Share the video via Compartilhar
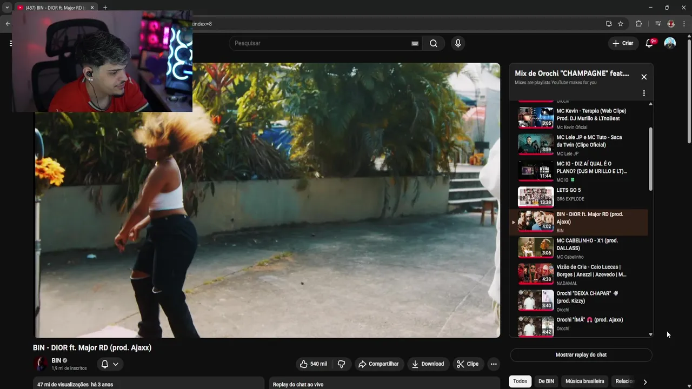The image size is (692, 389). click(378, 364)
